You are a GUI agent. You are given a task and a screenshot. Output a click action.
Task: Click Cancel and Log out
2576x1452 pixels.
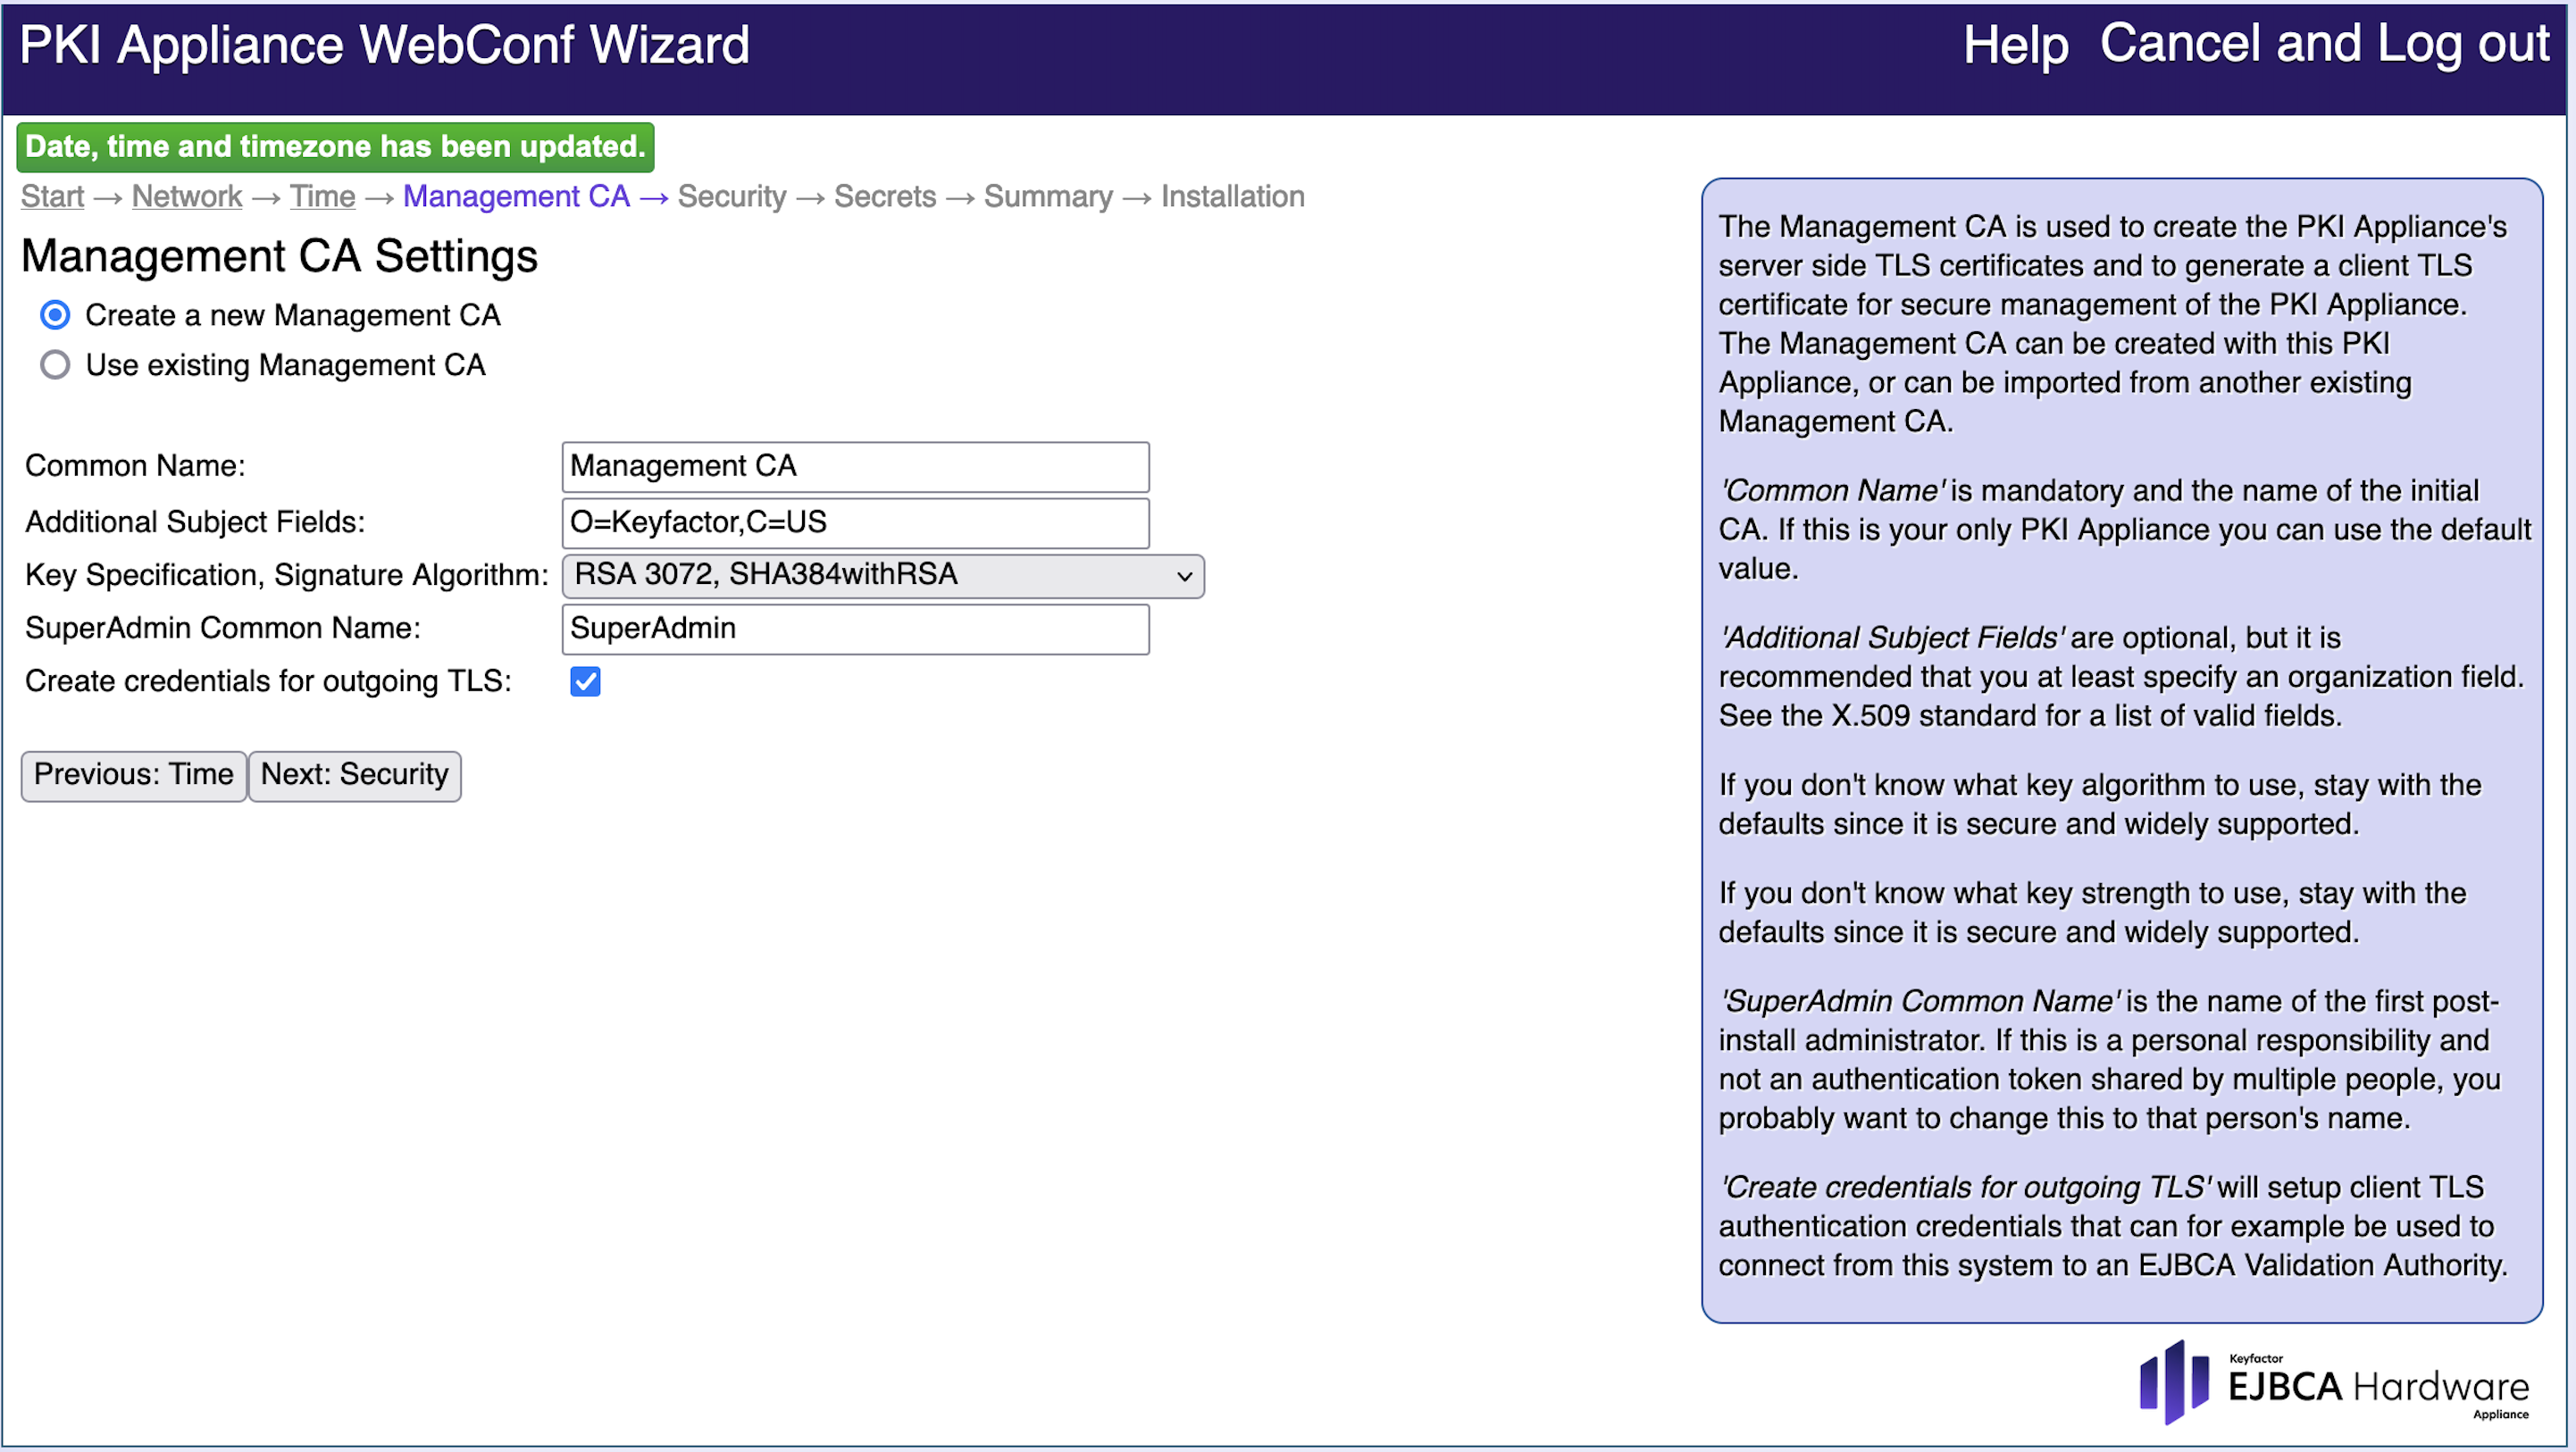(2324, 45)
